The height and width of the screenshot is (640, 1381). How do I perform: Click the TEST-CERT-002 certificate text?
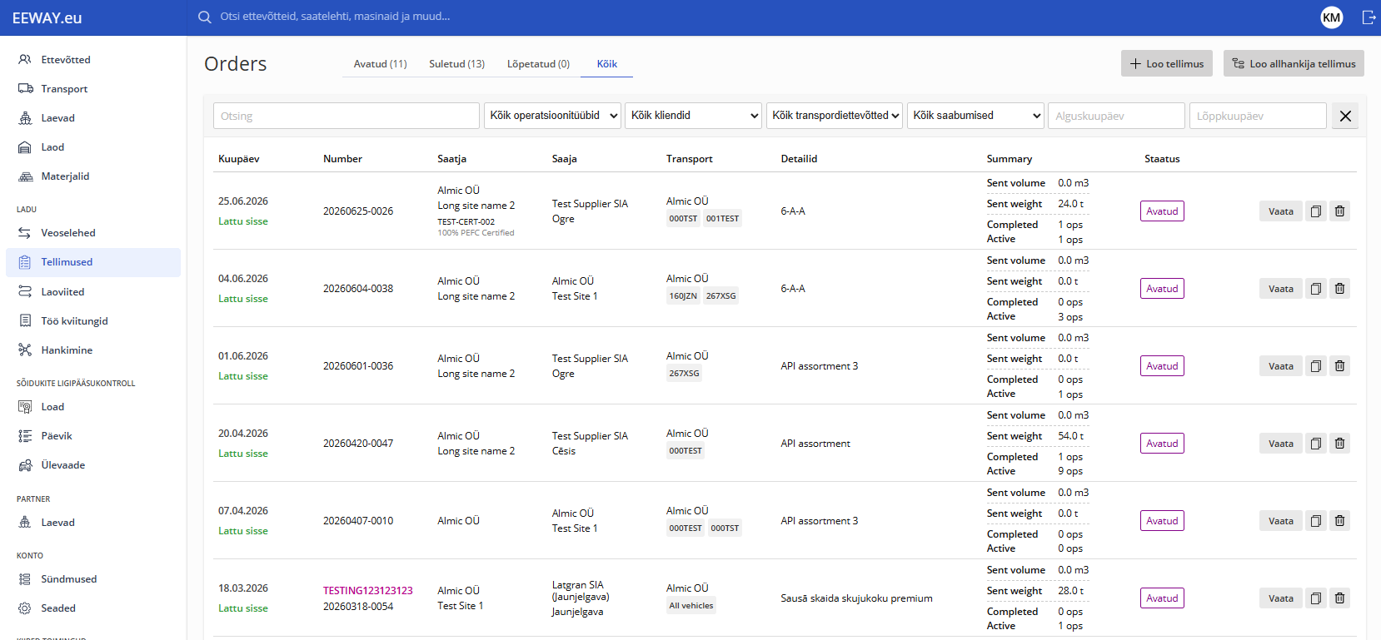point(466,222)
